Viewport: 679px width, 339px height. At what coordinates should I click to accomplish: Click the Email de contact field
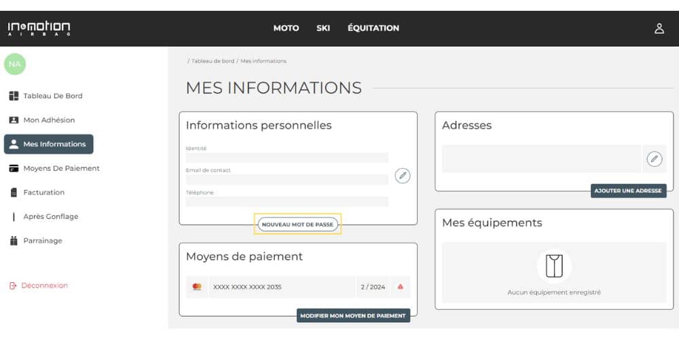287,180
